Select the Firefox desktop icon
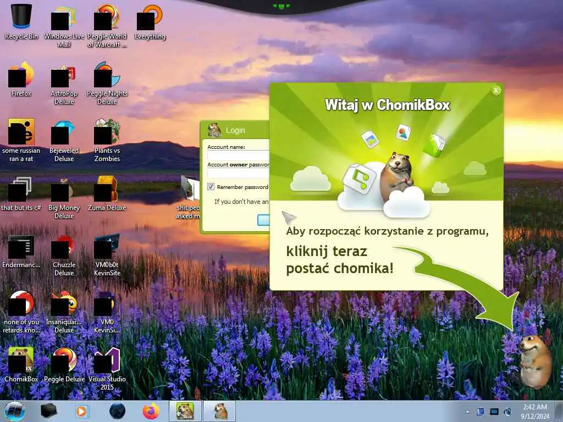This screenshot has width=563, height=422. point(21,79)
